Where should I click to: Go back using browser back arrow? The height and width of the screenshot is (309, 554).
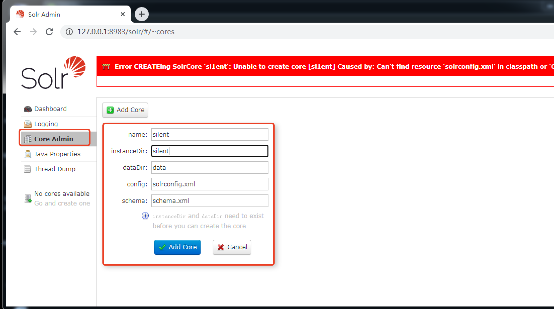[x=17, y=32]
